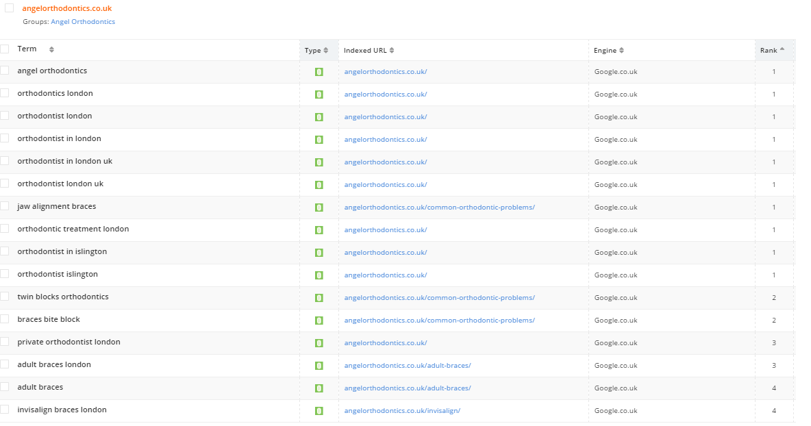Viewport: 811px width, 426px height.
Task: Open the adult-braces URL for adult braces london
Action: pos(407,366)
